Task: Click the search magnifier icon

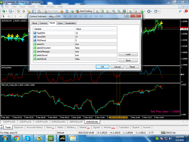Action: 180,11
